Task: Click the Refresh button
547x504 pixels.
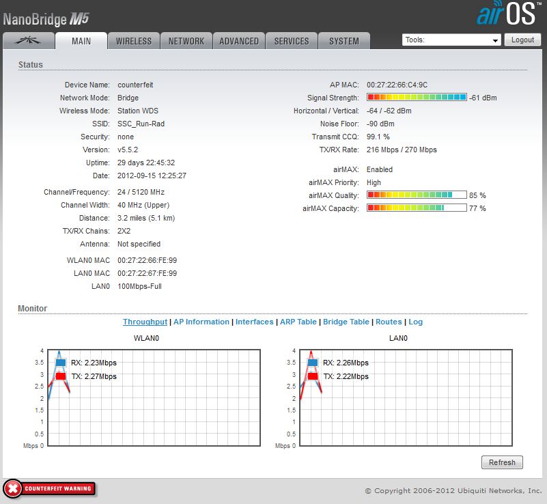Action: click(x=502, y=462)
